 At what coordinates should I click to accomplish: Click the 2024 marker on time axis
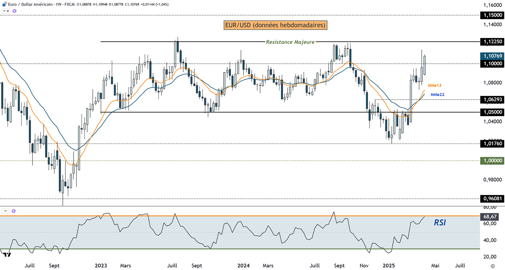pos(243,266)
